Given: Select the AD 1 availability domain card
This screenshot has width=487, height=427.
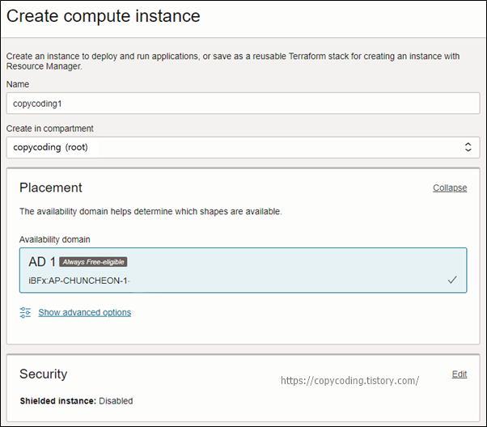Looking at the screenshot, I should point(243,270).
